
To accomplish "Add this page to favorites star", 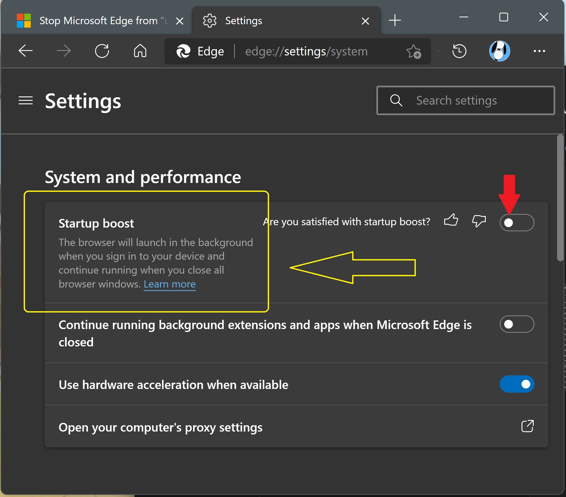I will 414,52.
